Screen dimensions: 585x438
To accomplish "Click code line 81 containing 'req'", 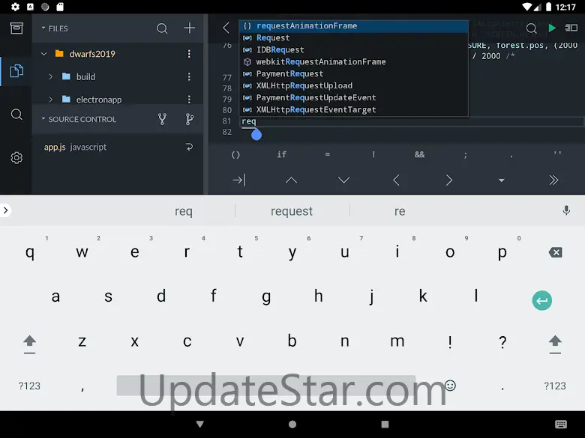I will [x=412, y=121].
